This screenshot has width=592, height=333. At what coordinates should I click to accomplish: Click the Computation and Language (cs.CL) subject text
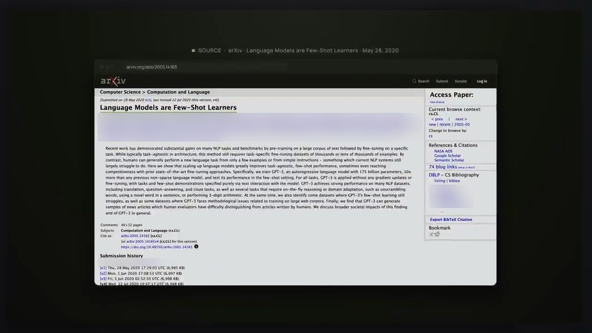[150, 230]
